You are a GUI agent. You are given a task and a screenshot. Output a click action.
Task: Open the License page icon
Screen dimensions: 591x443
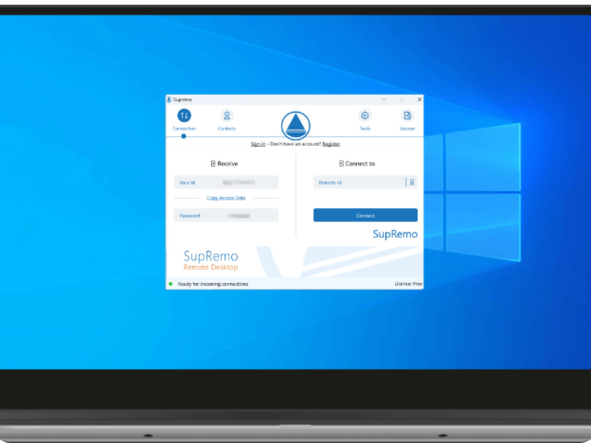407,116
